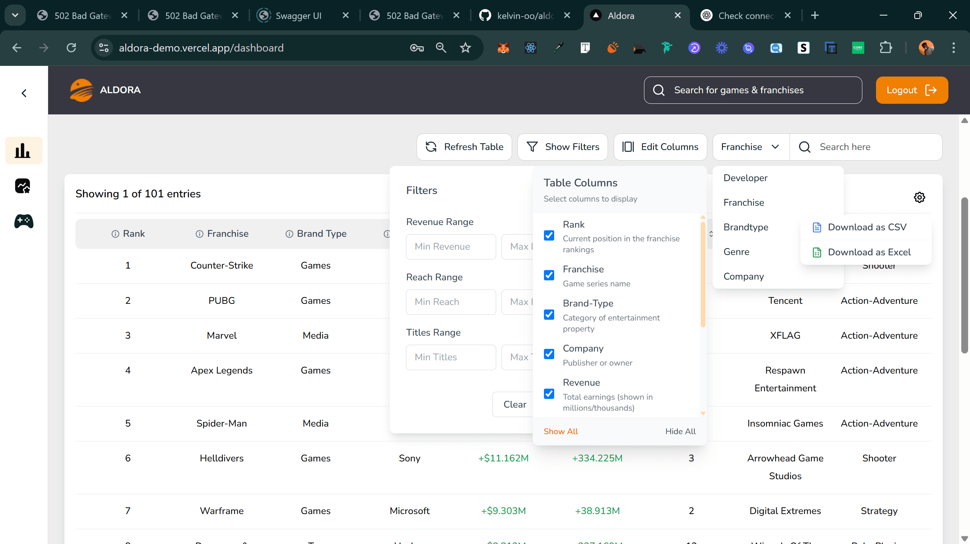The width and height of the screenshot is (970, 544).
Task: Click the back arrow above the sidebar
Action: [x=24, y=93]
